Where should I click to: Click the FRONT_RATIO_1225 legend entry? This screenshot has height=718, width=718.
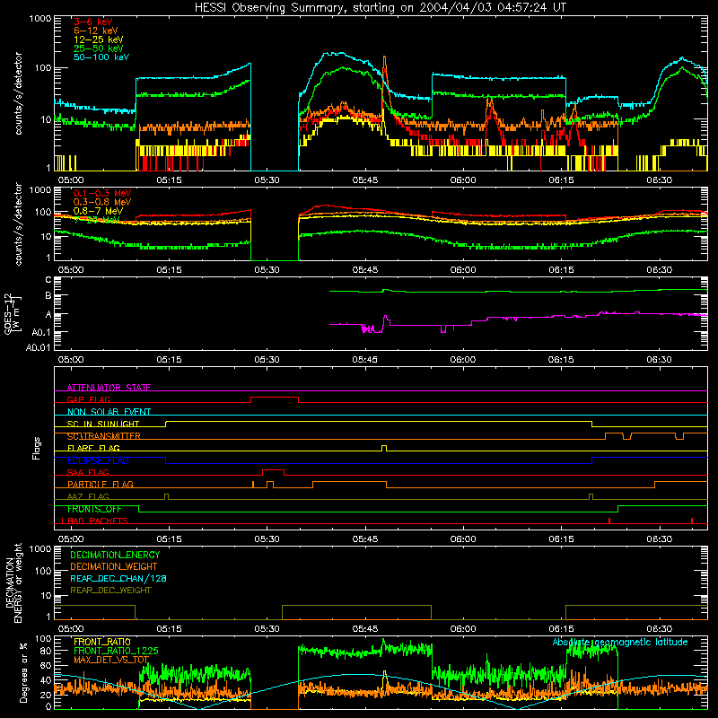pos(116,651)
